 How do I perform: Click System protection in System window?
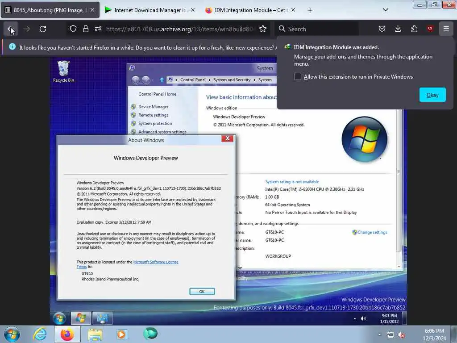point(155,123)
